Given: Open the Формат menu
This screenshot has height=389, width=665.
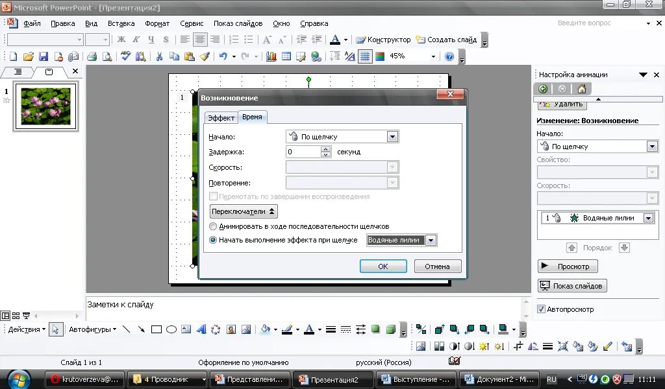Looking at the screenshot, I should tap(157, 23).
